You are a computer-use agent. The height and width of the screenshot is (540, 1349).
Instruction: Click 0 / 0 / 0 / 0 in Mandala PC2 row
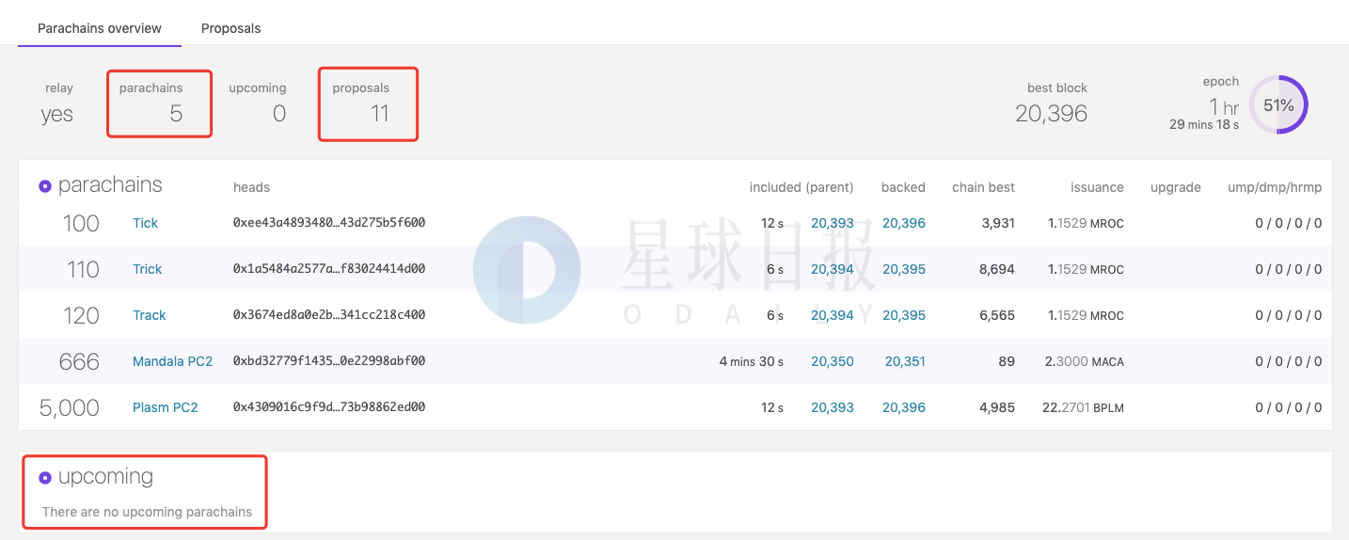click(1289, 361)
